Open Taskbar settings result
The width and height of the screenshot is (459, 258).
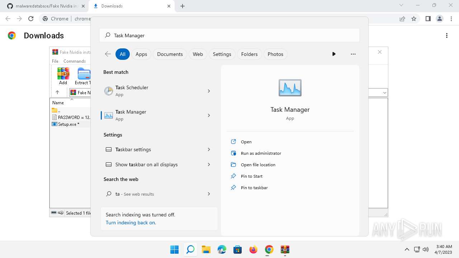coord(152,149)
